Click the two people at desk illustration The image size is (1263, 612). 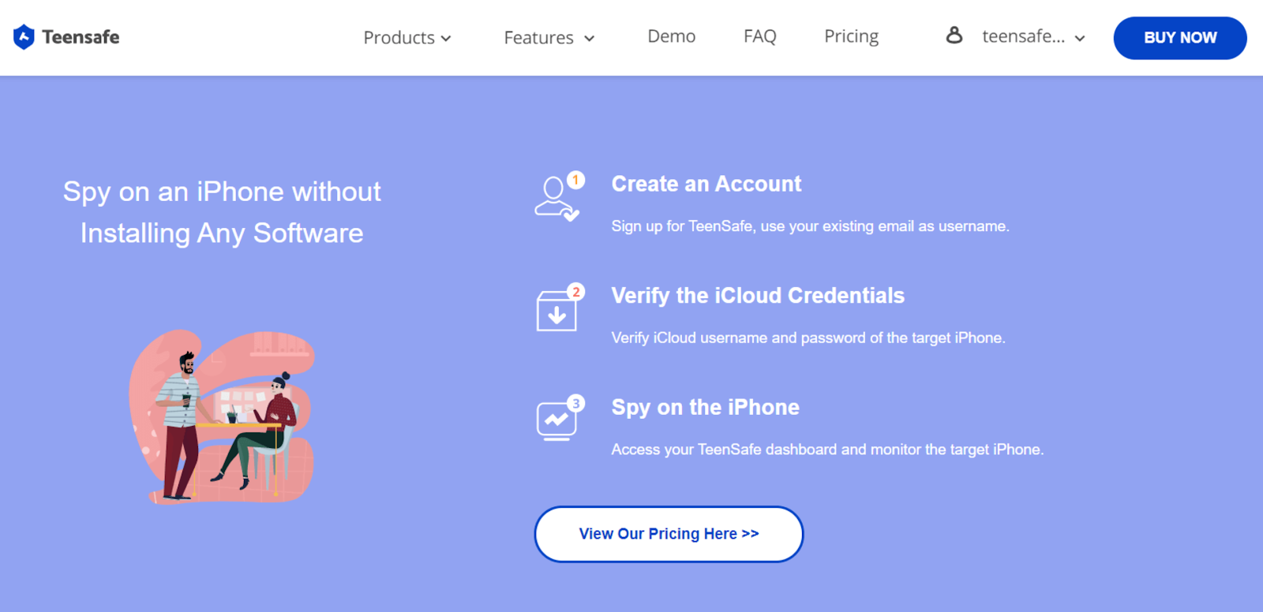pos(223,416)
